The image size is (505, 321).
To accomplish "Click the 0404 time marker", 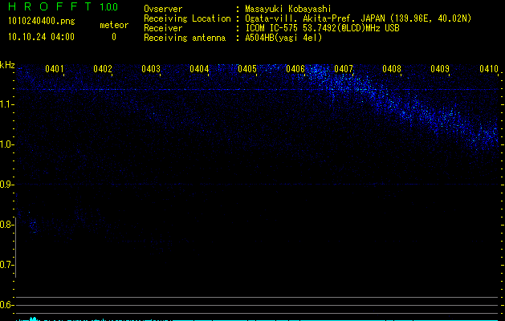I will pos(199,69).
